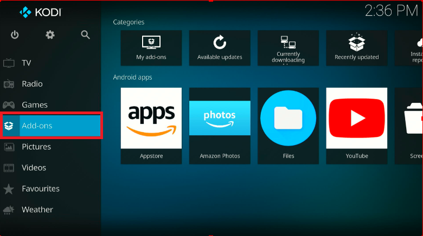Screen dimensions: 423x236
Task: Open Available updates category
Action: 220,48
